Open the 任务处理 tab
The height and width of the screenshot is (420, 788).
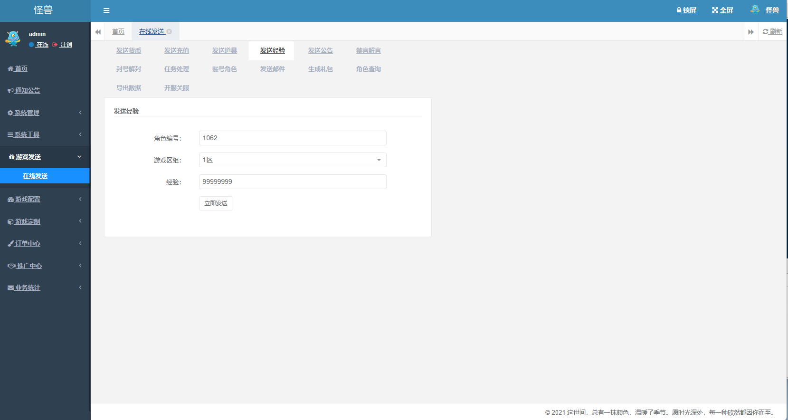tap(177, 69)
